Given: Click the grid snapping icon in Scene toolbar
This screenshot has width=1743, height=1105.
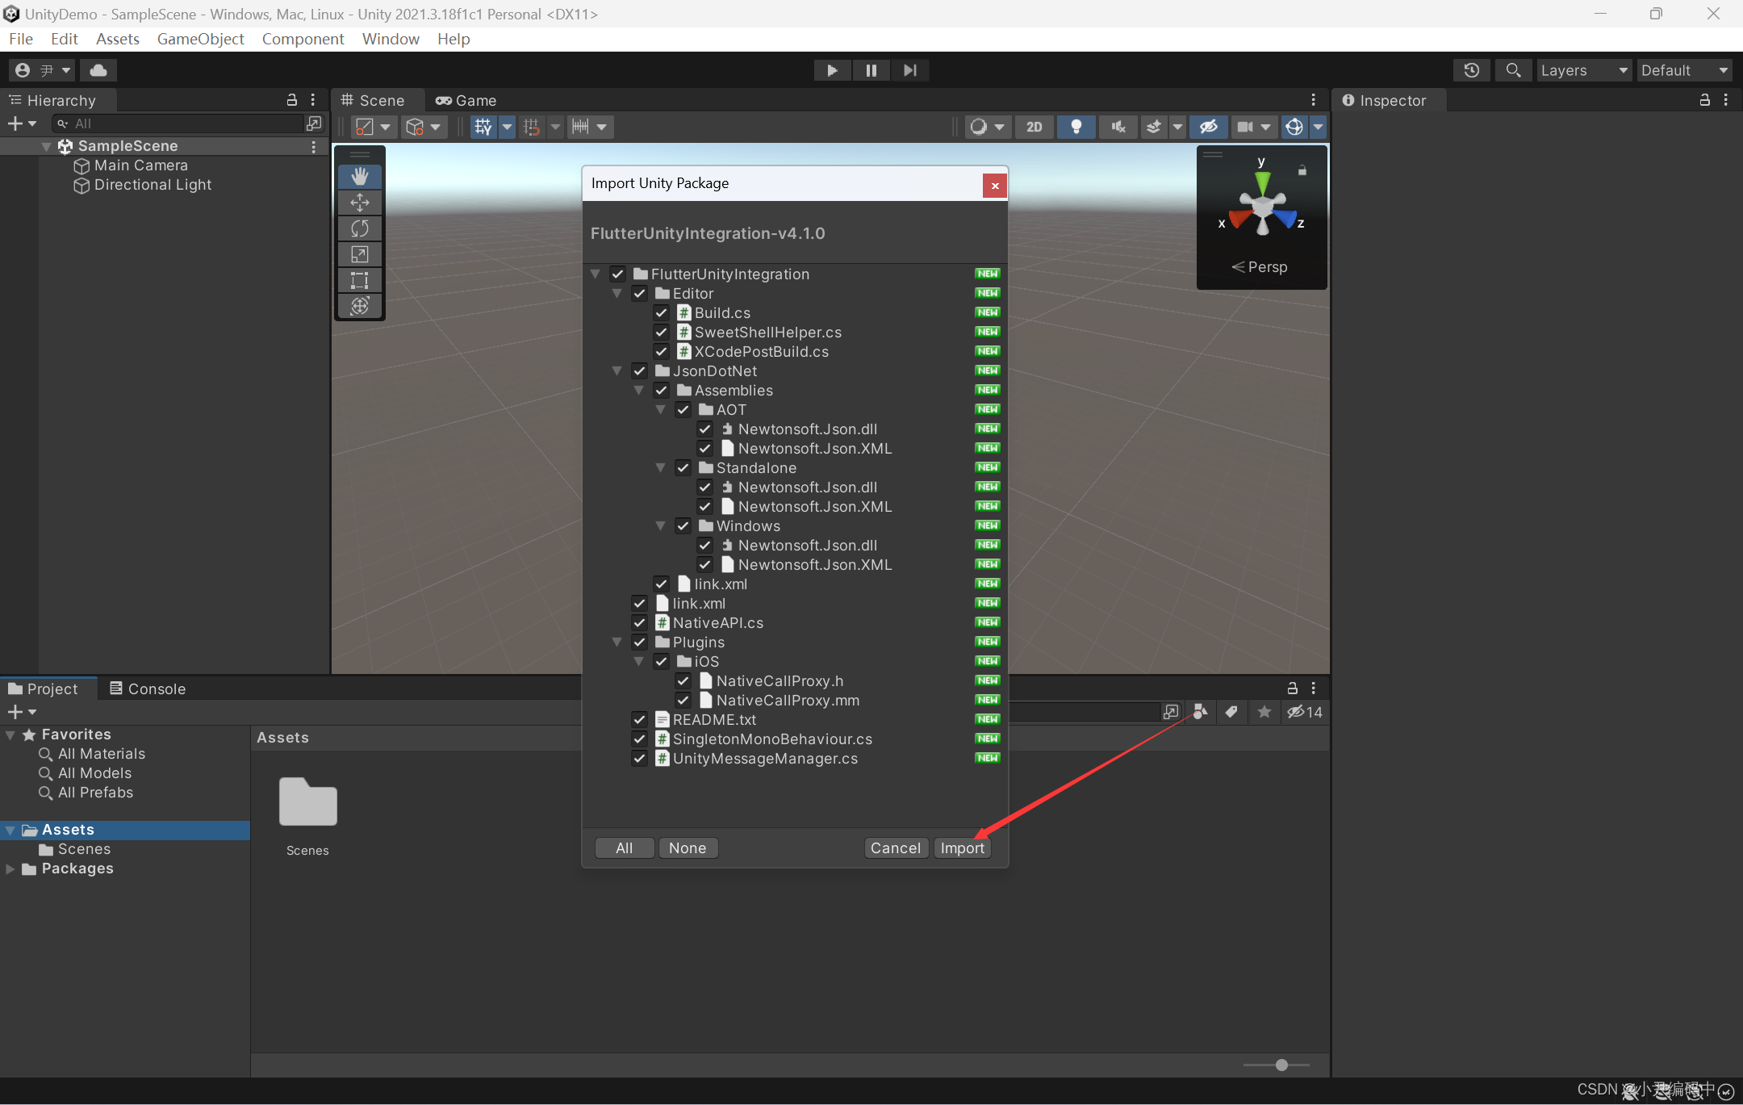Looking at the screenshot, I should point(483,127).
